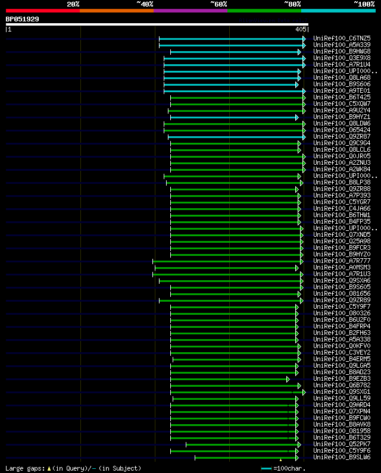Select the UniRef100_C5XQW7 label
Screen dimensions: 381x473
point(342,104)
